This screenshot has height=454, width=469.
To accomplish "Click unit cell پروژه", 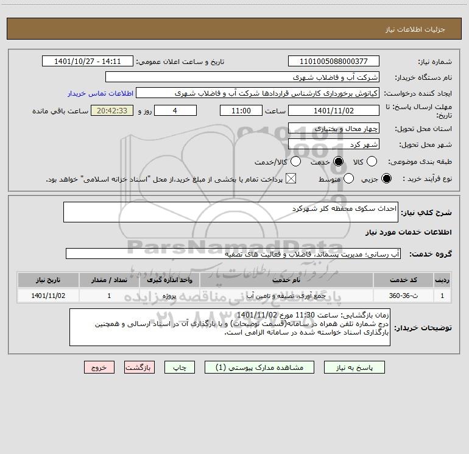I will point(169,296).
